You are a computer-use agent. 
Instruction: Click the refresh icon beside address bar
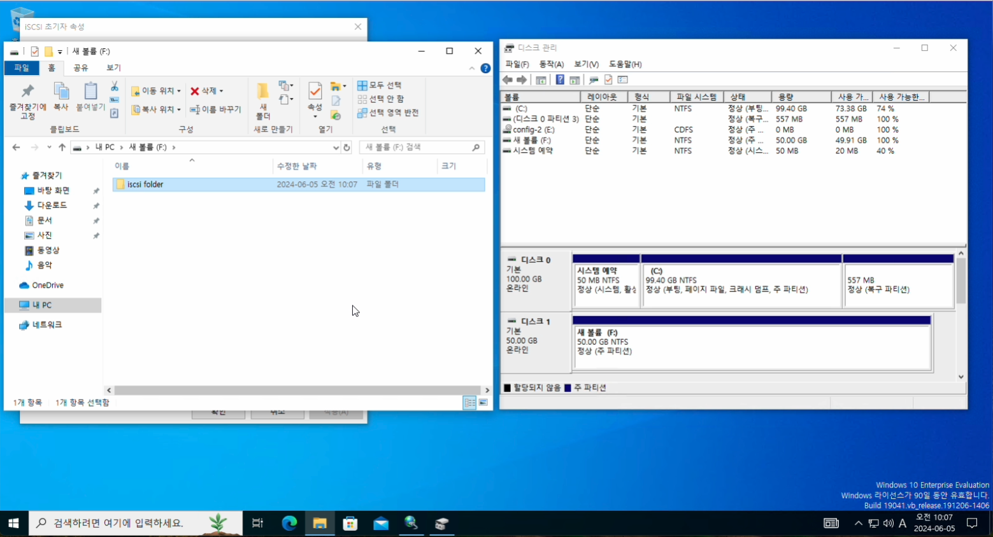347,147
